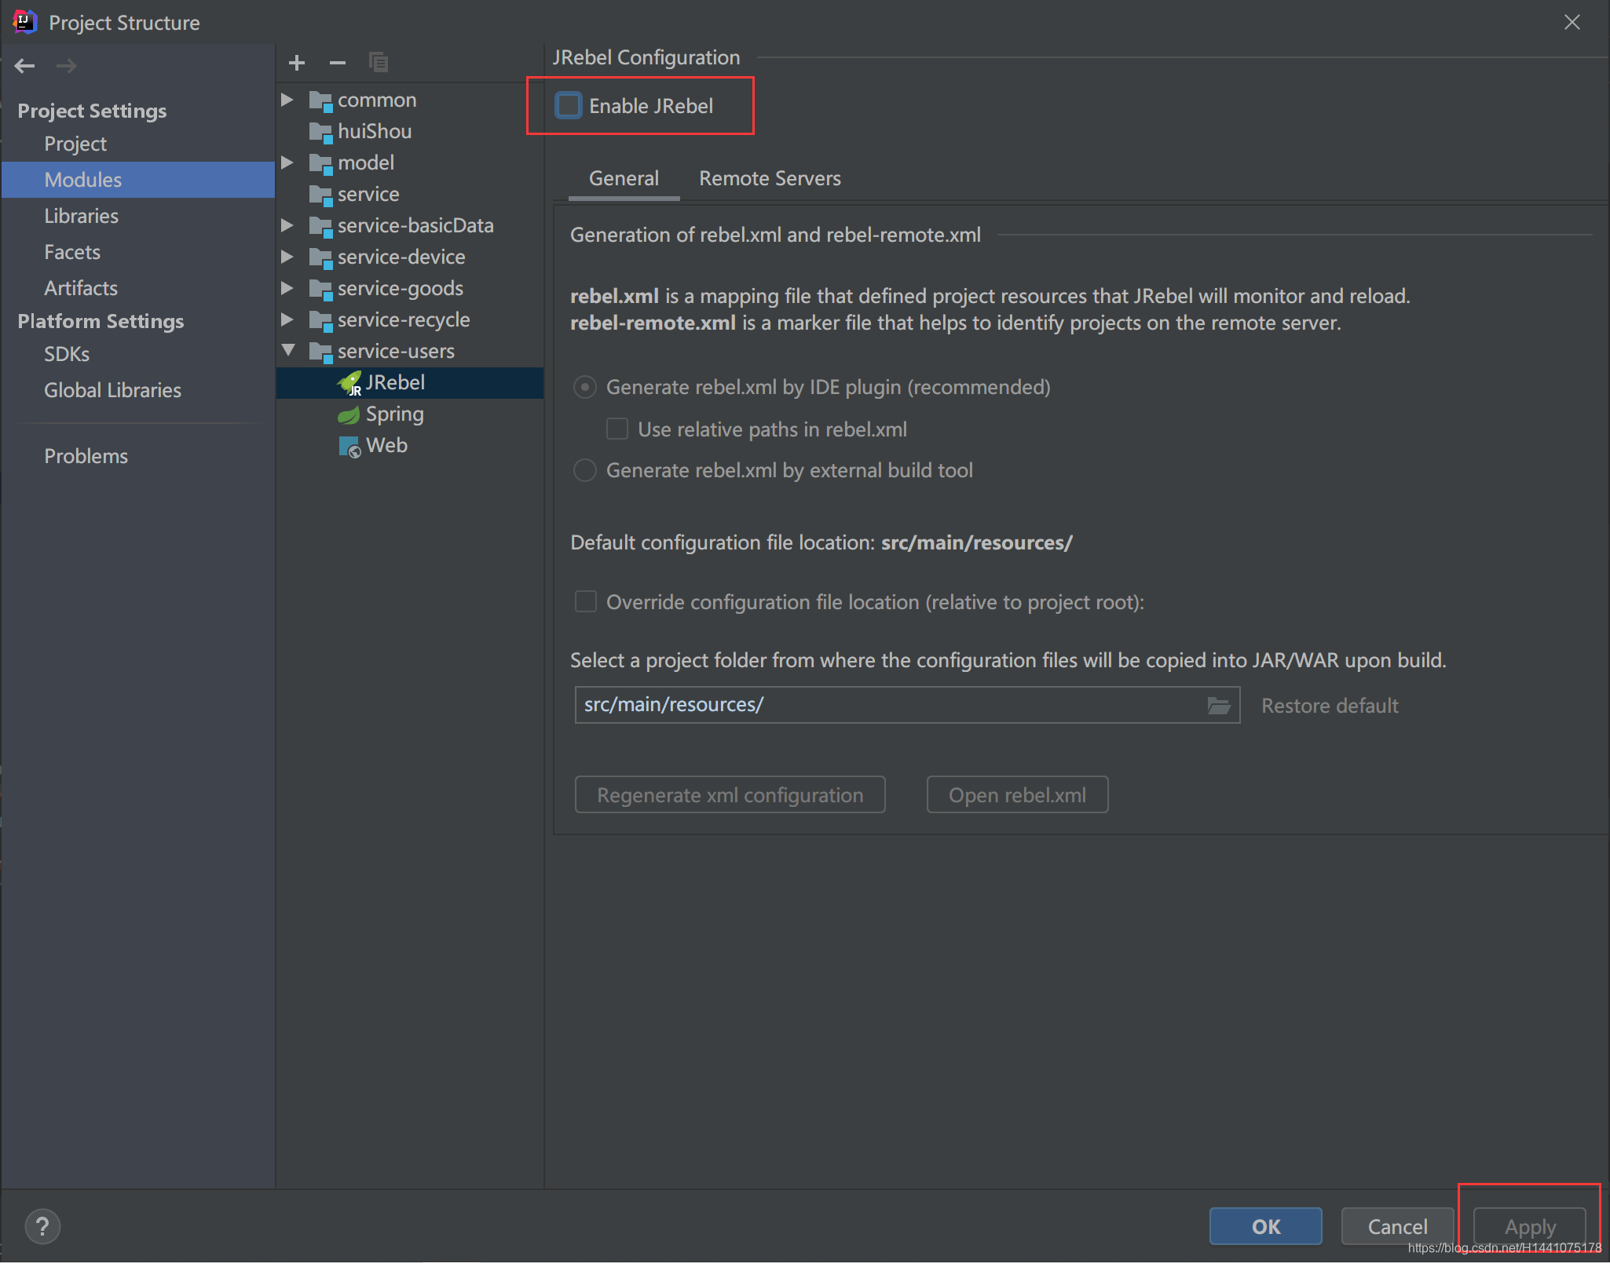Open the Project settings page

[75, 144]
